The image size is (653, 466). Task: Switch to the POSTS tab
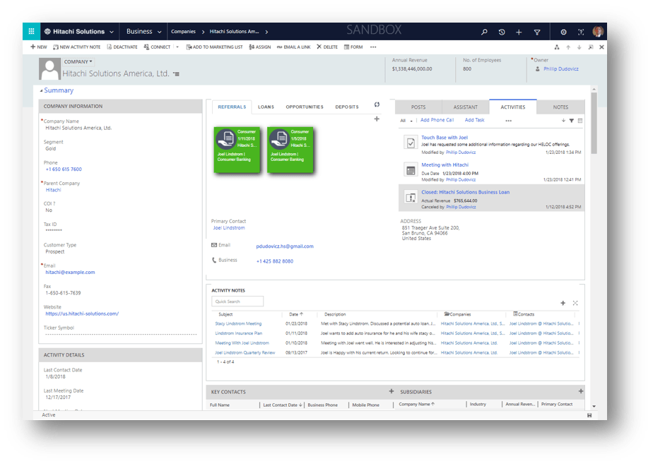[x=418, y=107]
